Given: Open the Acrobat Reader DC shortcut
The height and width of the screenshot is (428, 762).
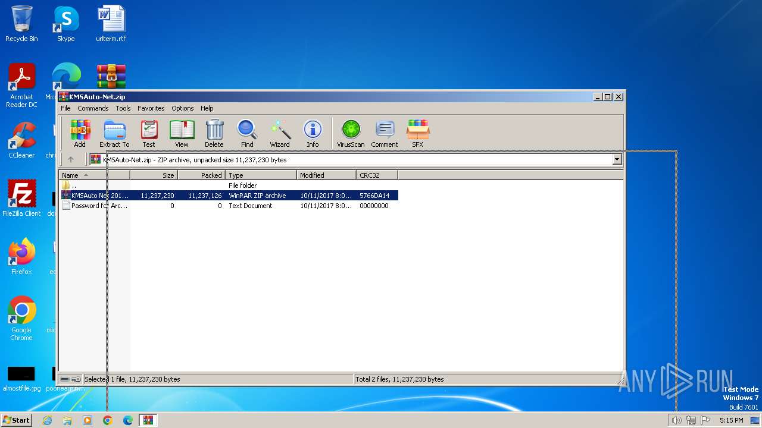Looking at the screenshot, I should point(21,86).
